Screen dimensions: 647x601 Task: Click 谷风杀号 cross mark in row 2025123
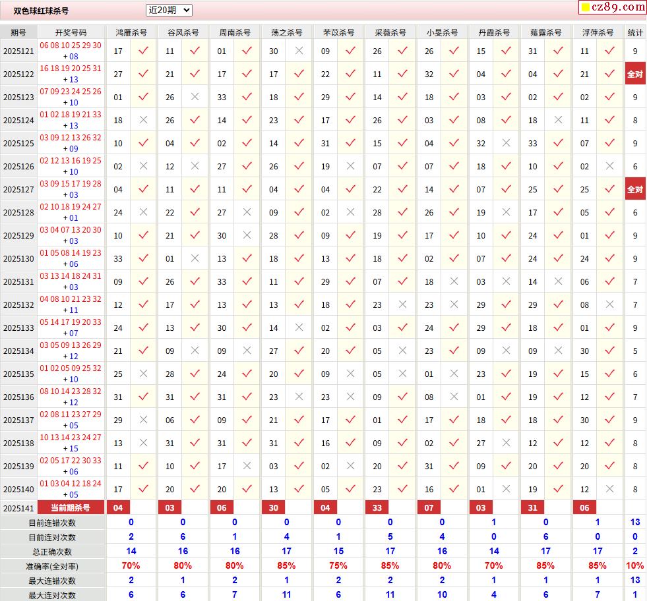click(x=195, y=97)
